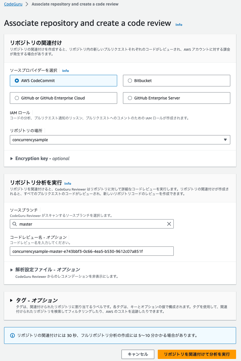Select the AWS CodeCommit radio option
This screenshot has height=361, width=241.
pos(64,81)
